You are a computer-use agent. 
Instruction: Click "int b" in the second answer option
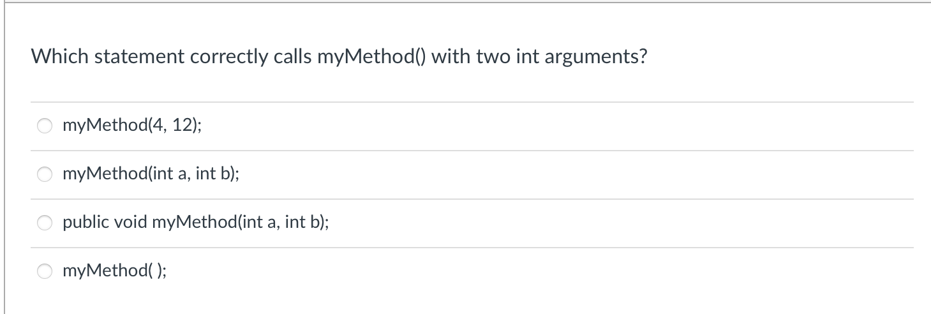[212, 174]
